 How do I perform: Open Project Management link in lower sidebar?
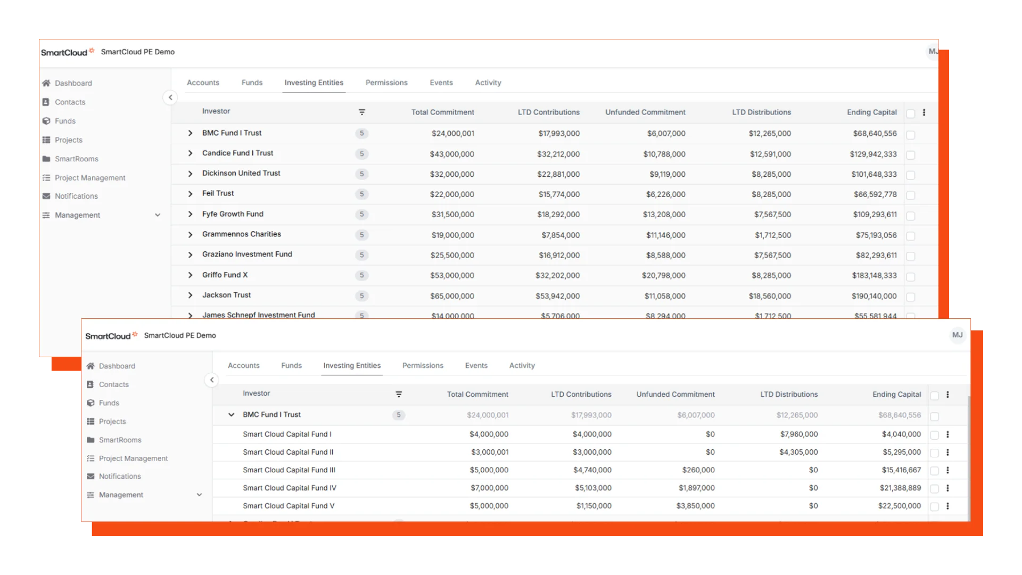click(133, 458)
